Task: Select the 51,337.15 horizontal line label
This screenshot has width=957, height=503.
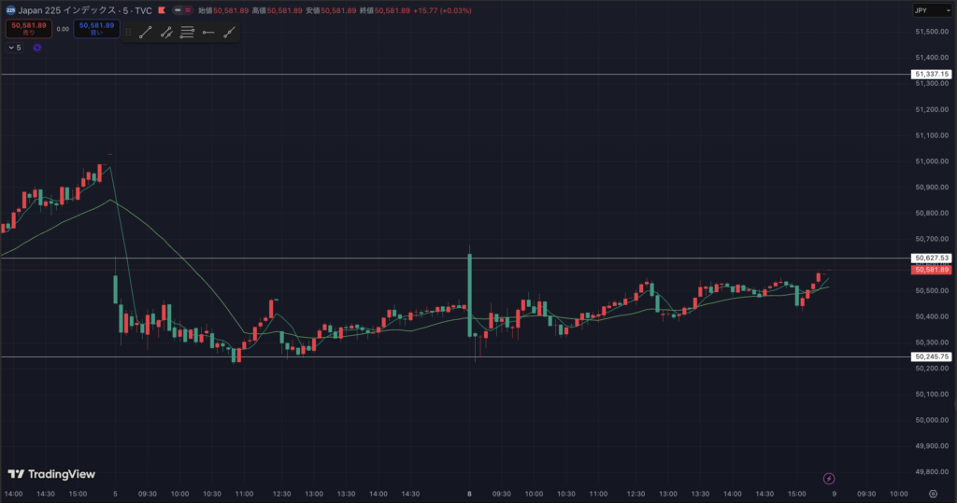Action: coord(932,74)
